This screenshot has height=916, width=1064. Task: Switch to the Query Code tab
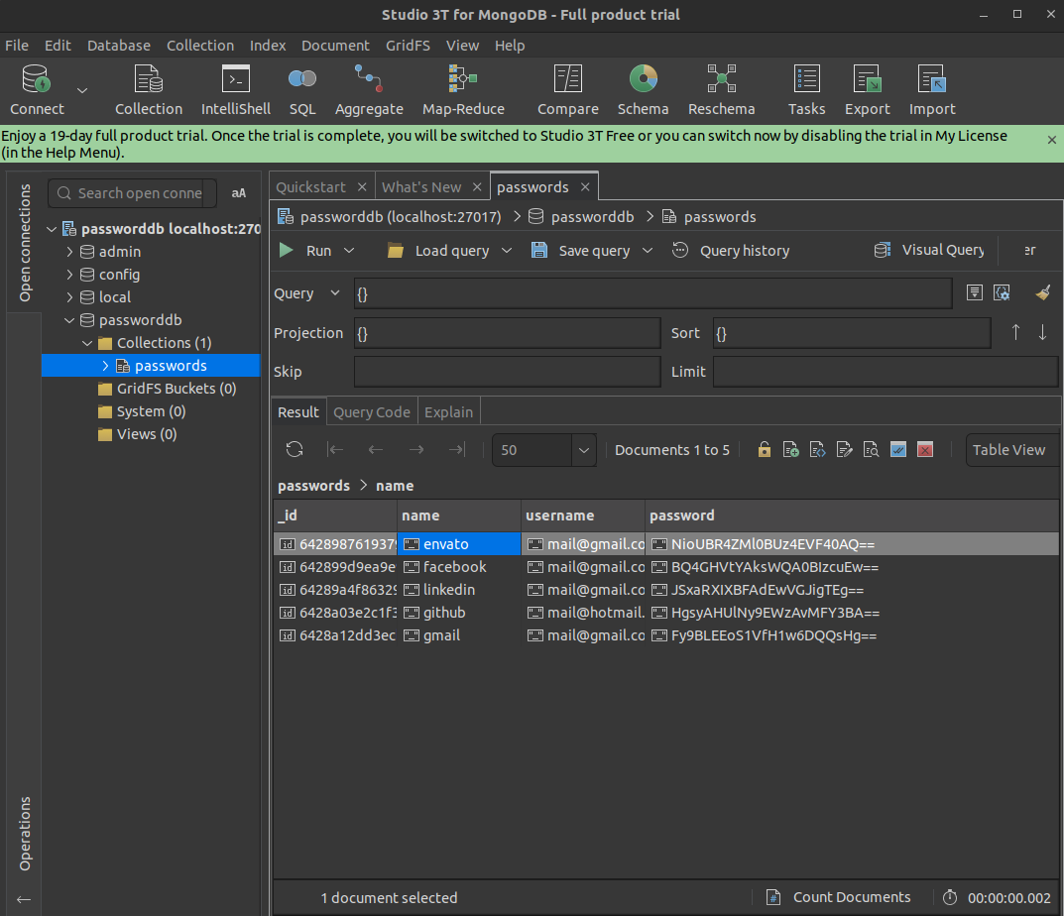pos(371,412)
